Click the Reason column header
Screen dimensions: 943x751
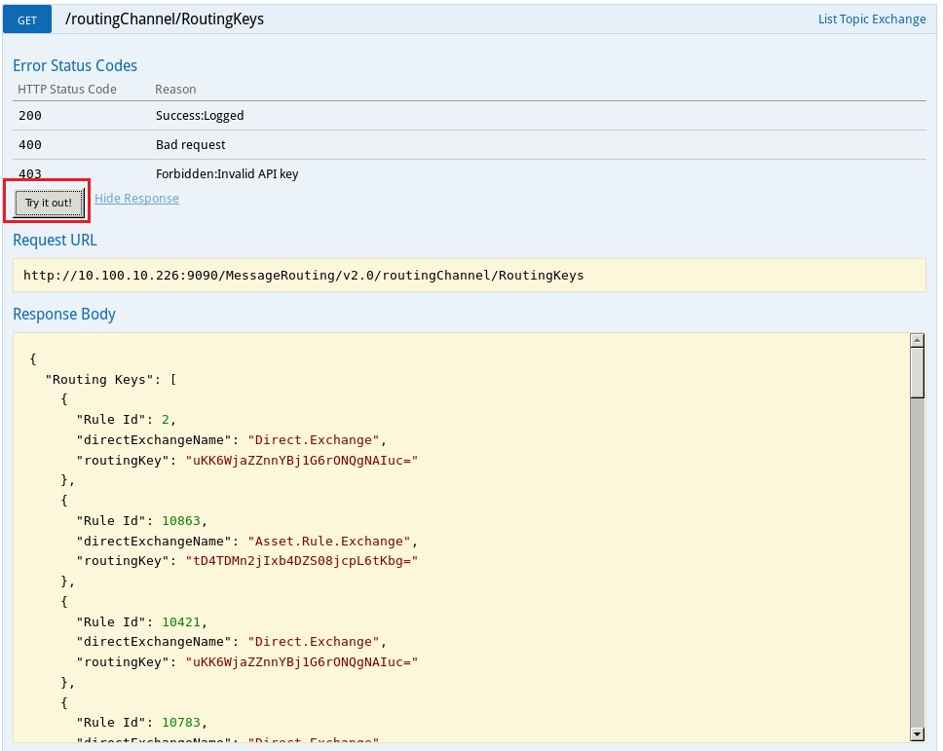[175, 89]
